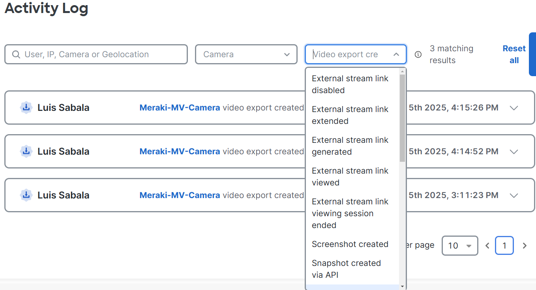This screenshot has height=290, width=536.
Task: Click the 4:14:52 PM timestamp
Action: (454, 152)
